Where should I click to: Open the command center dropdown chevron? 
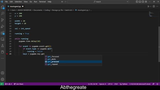pyautogui.click(x=127, y=2)
